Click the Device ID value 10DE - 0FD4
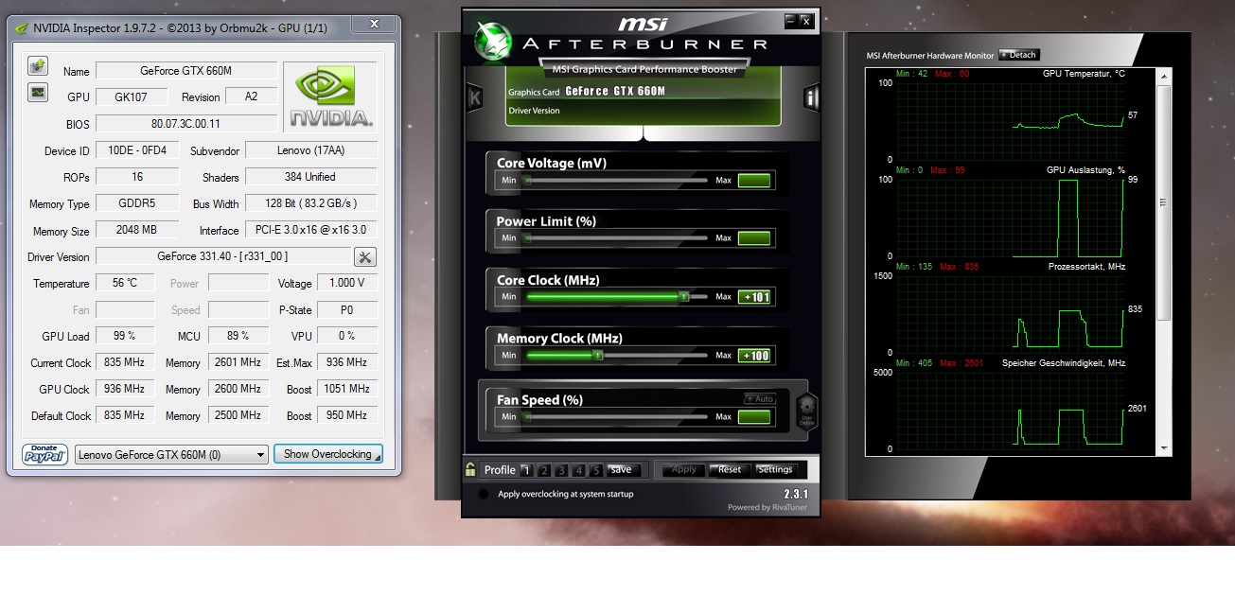 click(137, 150)
